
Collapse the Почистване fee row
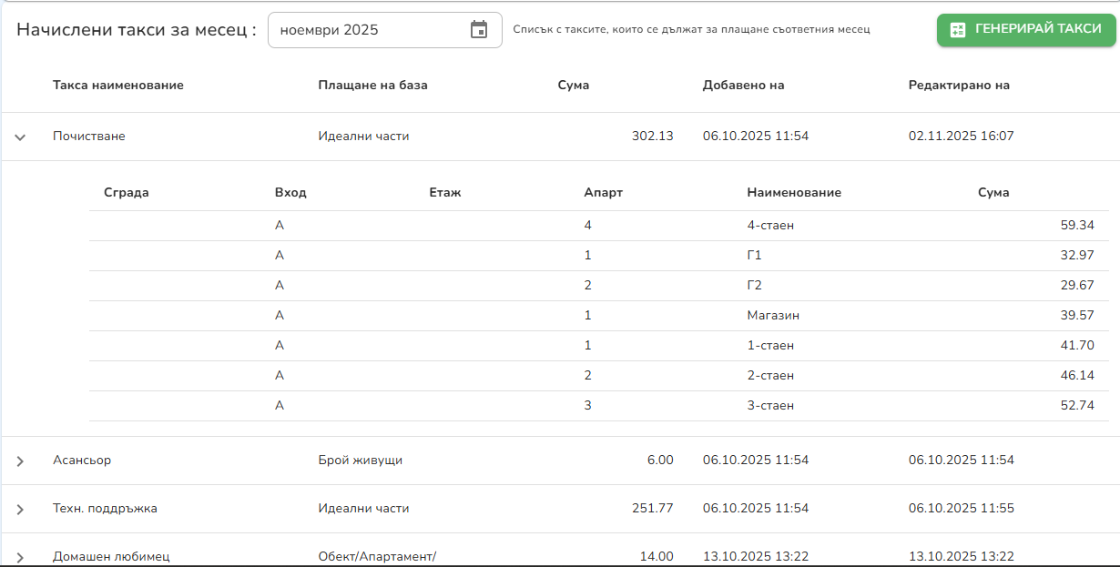coord(20,137)
